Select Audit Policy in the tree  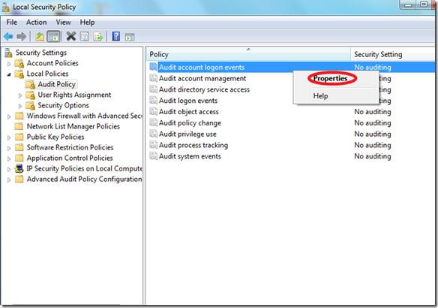[x=57, y=84]
